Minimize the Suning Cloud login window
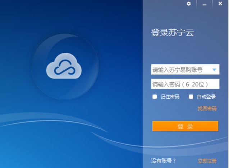The height and width of the screenshot is (168, 229). [x=205, y=5]
